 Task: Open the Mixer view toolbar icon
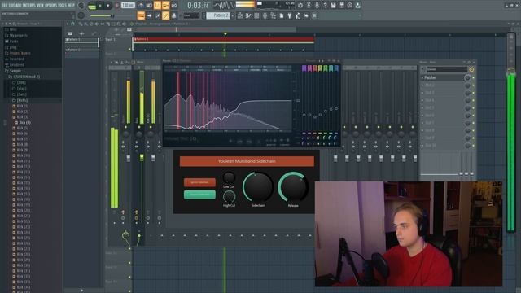coord(265,15)
